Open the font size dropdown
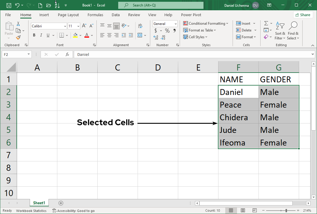This screenshot has height=214, width=317. (x=78, y=26)
